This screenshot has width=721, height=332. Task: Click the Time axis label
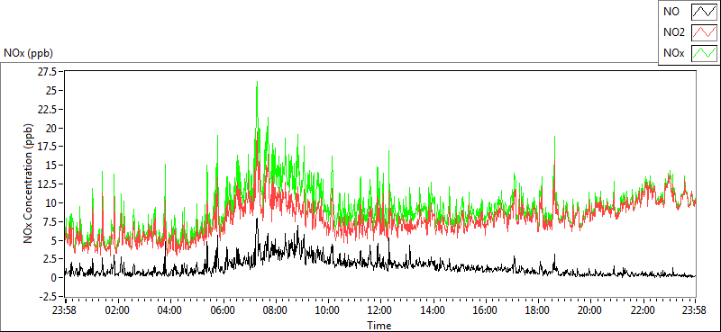click(379, 326)
